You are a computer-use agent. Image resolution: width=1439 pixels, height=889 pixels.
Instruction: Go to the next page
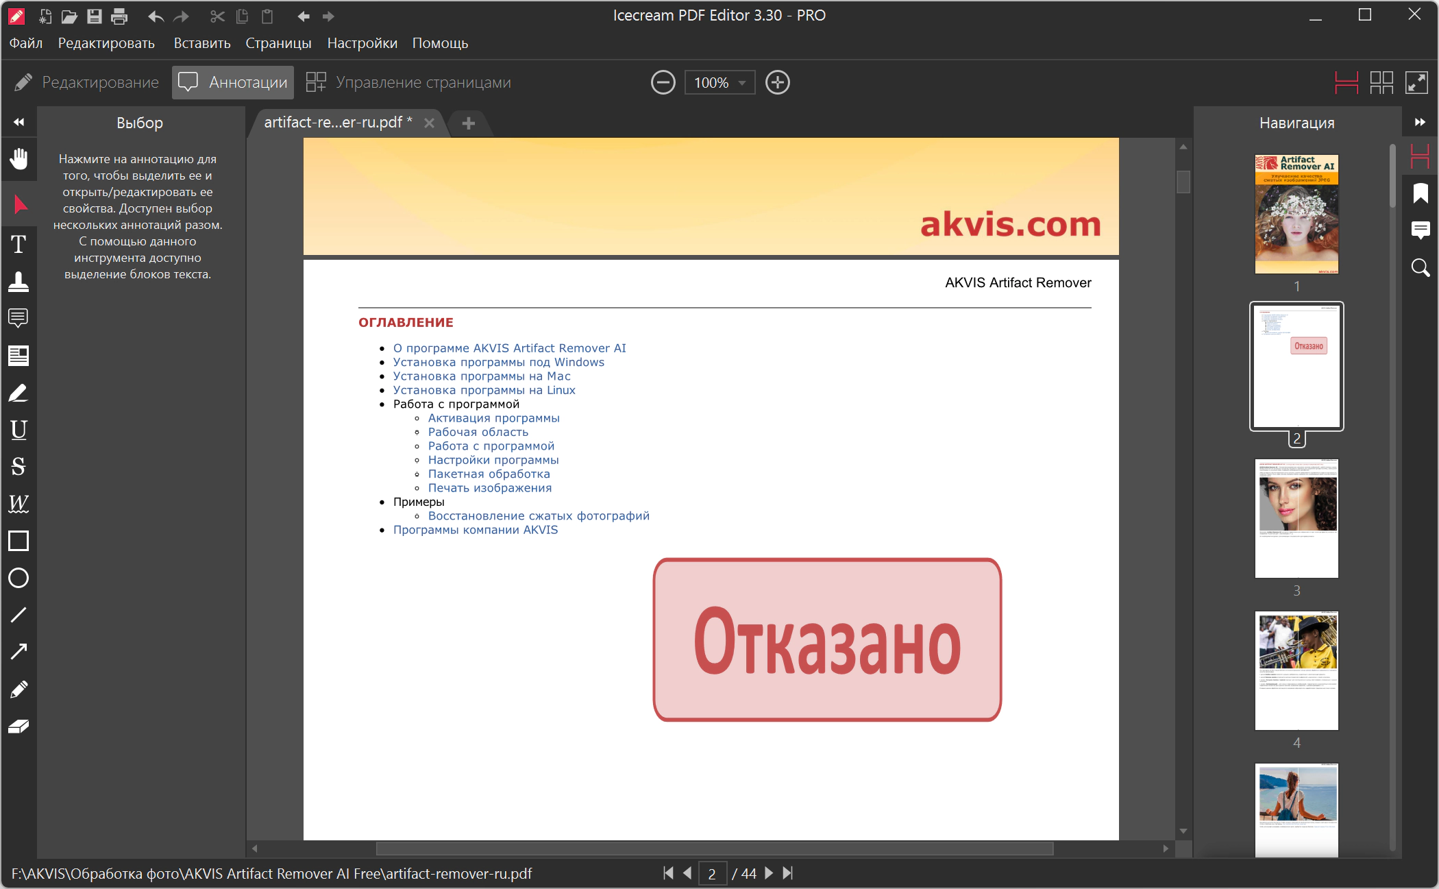[x=769, y=873]
